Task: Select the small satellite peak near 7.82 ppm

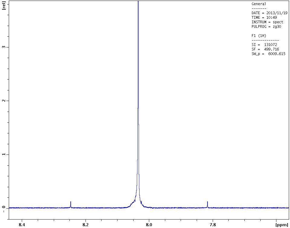Action: tap(208, 204)
